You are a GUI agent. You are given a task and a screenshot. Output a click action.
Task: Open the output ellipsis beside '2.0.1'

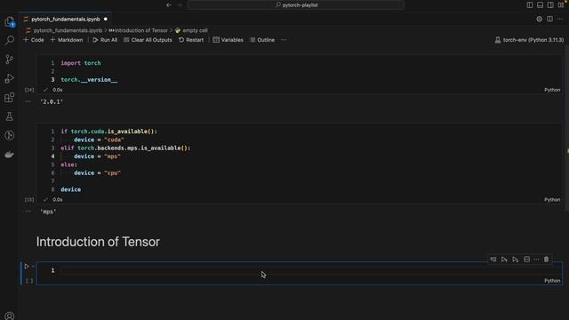(x=28, y=101)
